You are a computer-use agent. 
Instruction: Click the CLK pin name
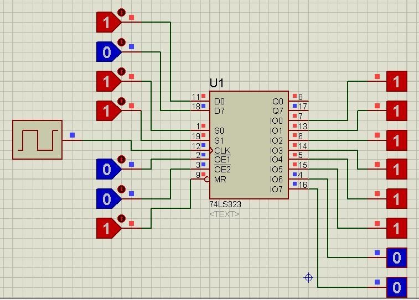tap(223, 151)
